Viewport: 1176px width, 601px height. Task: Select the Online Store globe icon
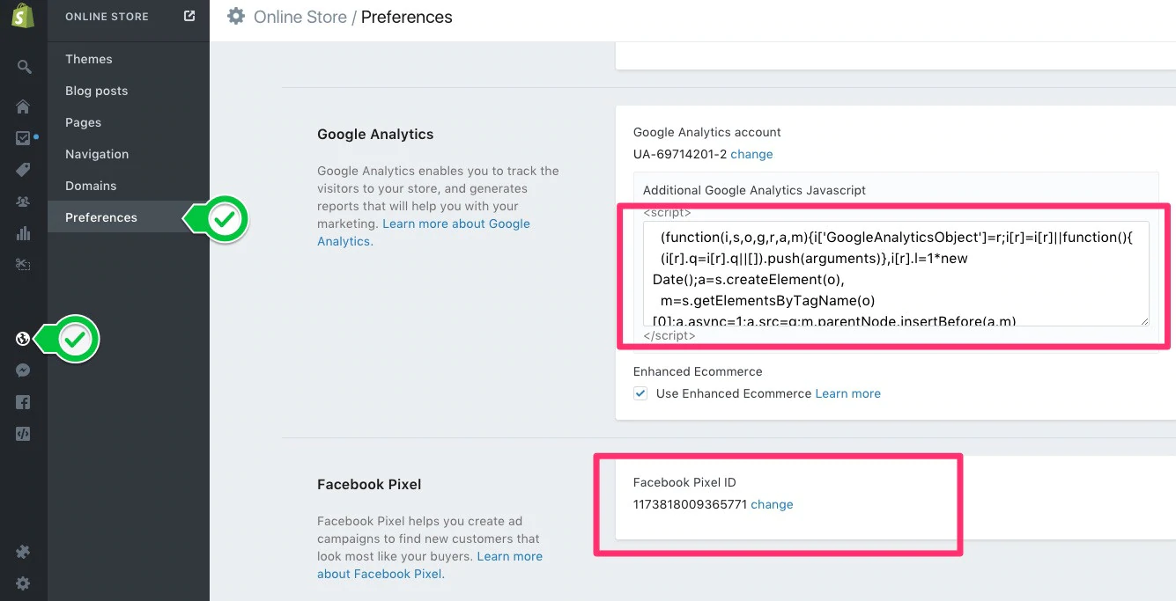tap(23, 339)
